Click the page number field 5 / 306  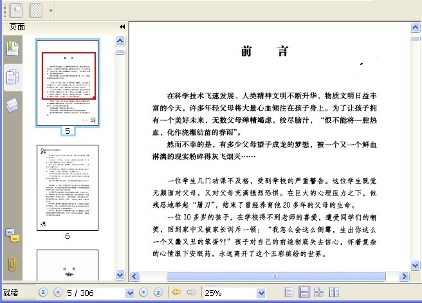coord(96,293)
